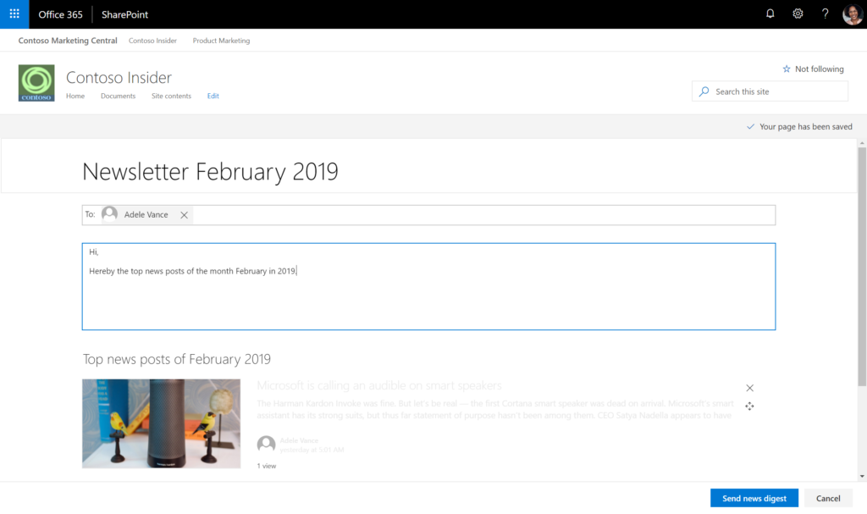Open Contoso Marketing Central hub link
Viewport: 867px width, 514px height.
(x=68, y=41)
